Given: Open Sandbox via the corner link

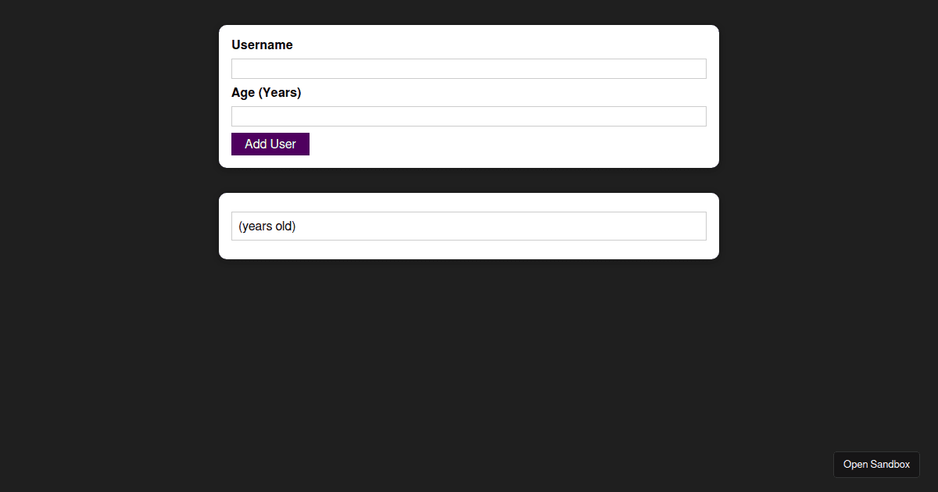Looking at the screenshot, I should (x=875, y=464).
